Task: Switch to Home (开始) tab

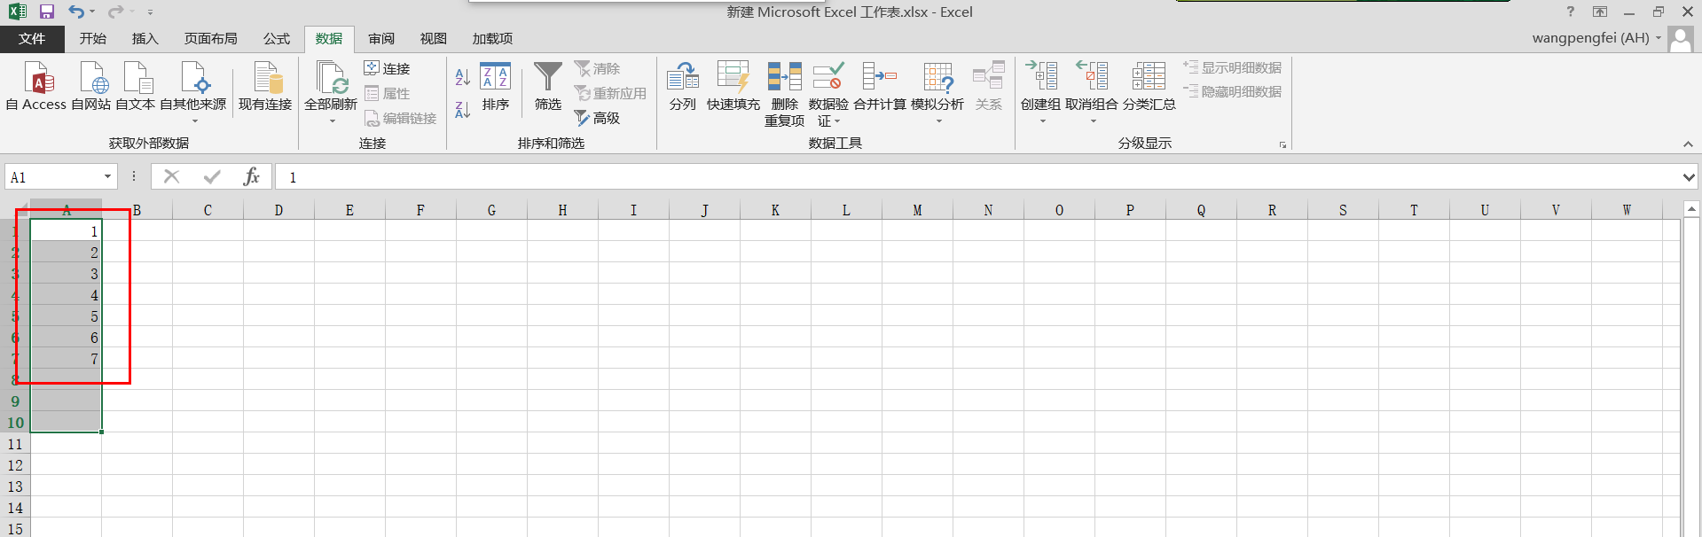Action: point(92,39)
